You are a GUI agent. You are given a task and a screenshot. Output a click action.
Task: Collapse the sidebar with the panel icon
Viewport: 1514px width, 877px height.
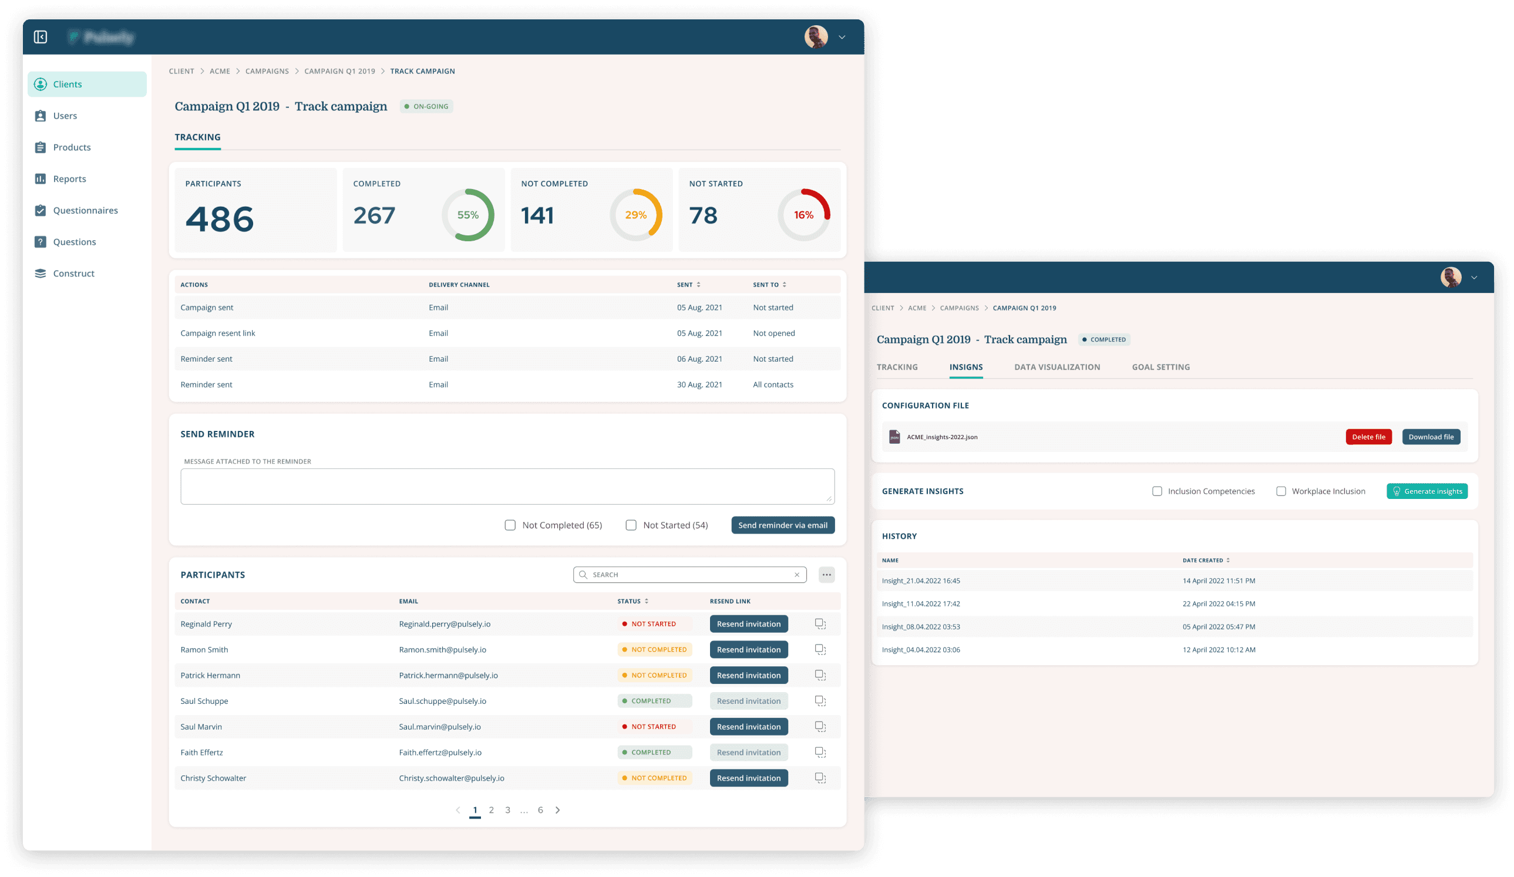pyautogui.click(x=41, y=37)
